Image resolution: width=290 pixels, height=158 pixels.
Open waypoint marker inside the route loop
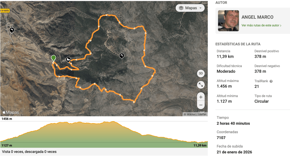[x=122, y=56]
